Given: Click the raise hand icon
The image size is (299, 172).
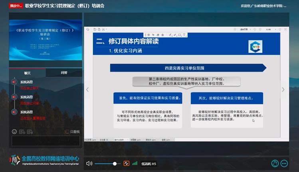Looking at the screenshot, I should tap(275, 163).
